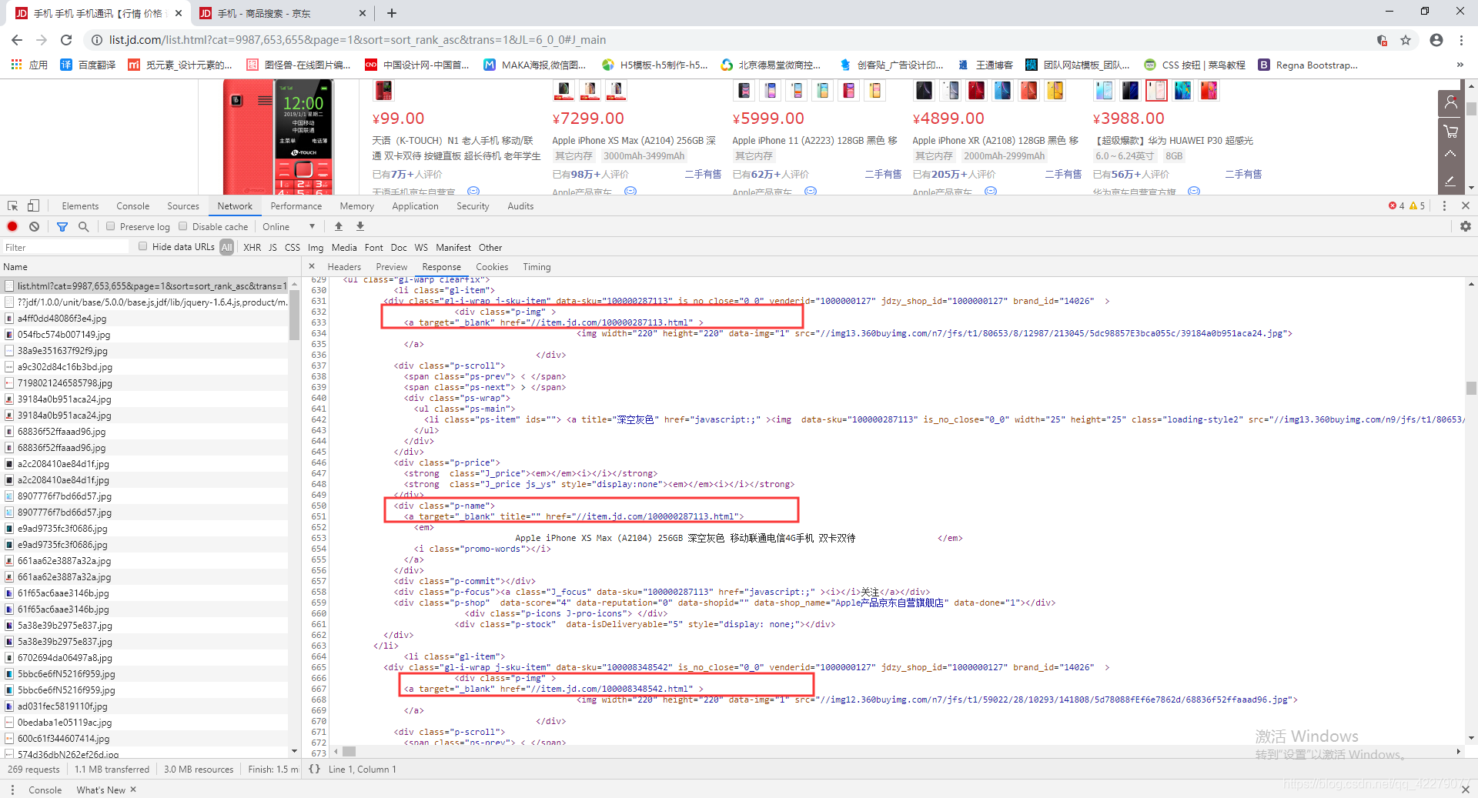Open the CSS 按钮 菜鸟教程 bookmark
Image resolution: width=1478 pixels, height=798 pixels.
click(1195, 65)
